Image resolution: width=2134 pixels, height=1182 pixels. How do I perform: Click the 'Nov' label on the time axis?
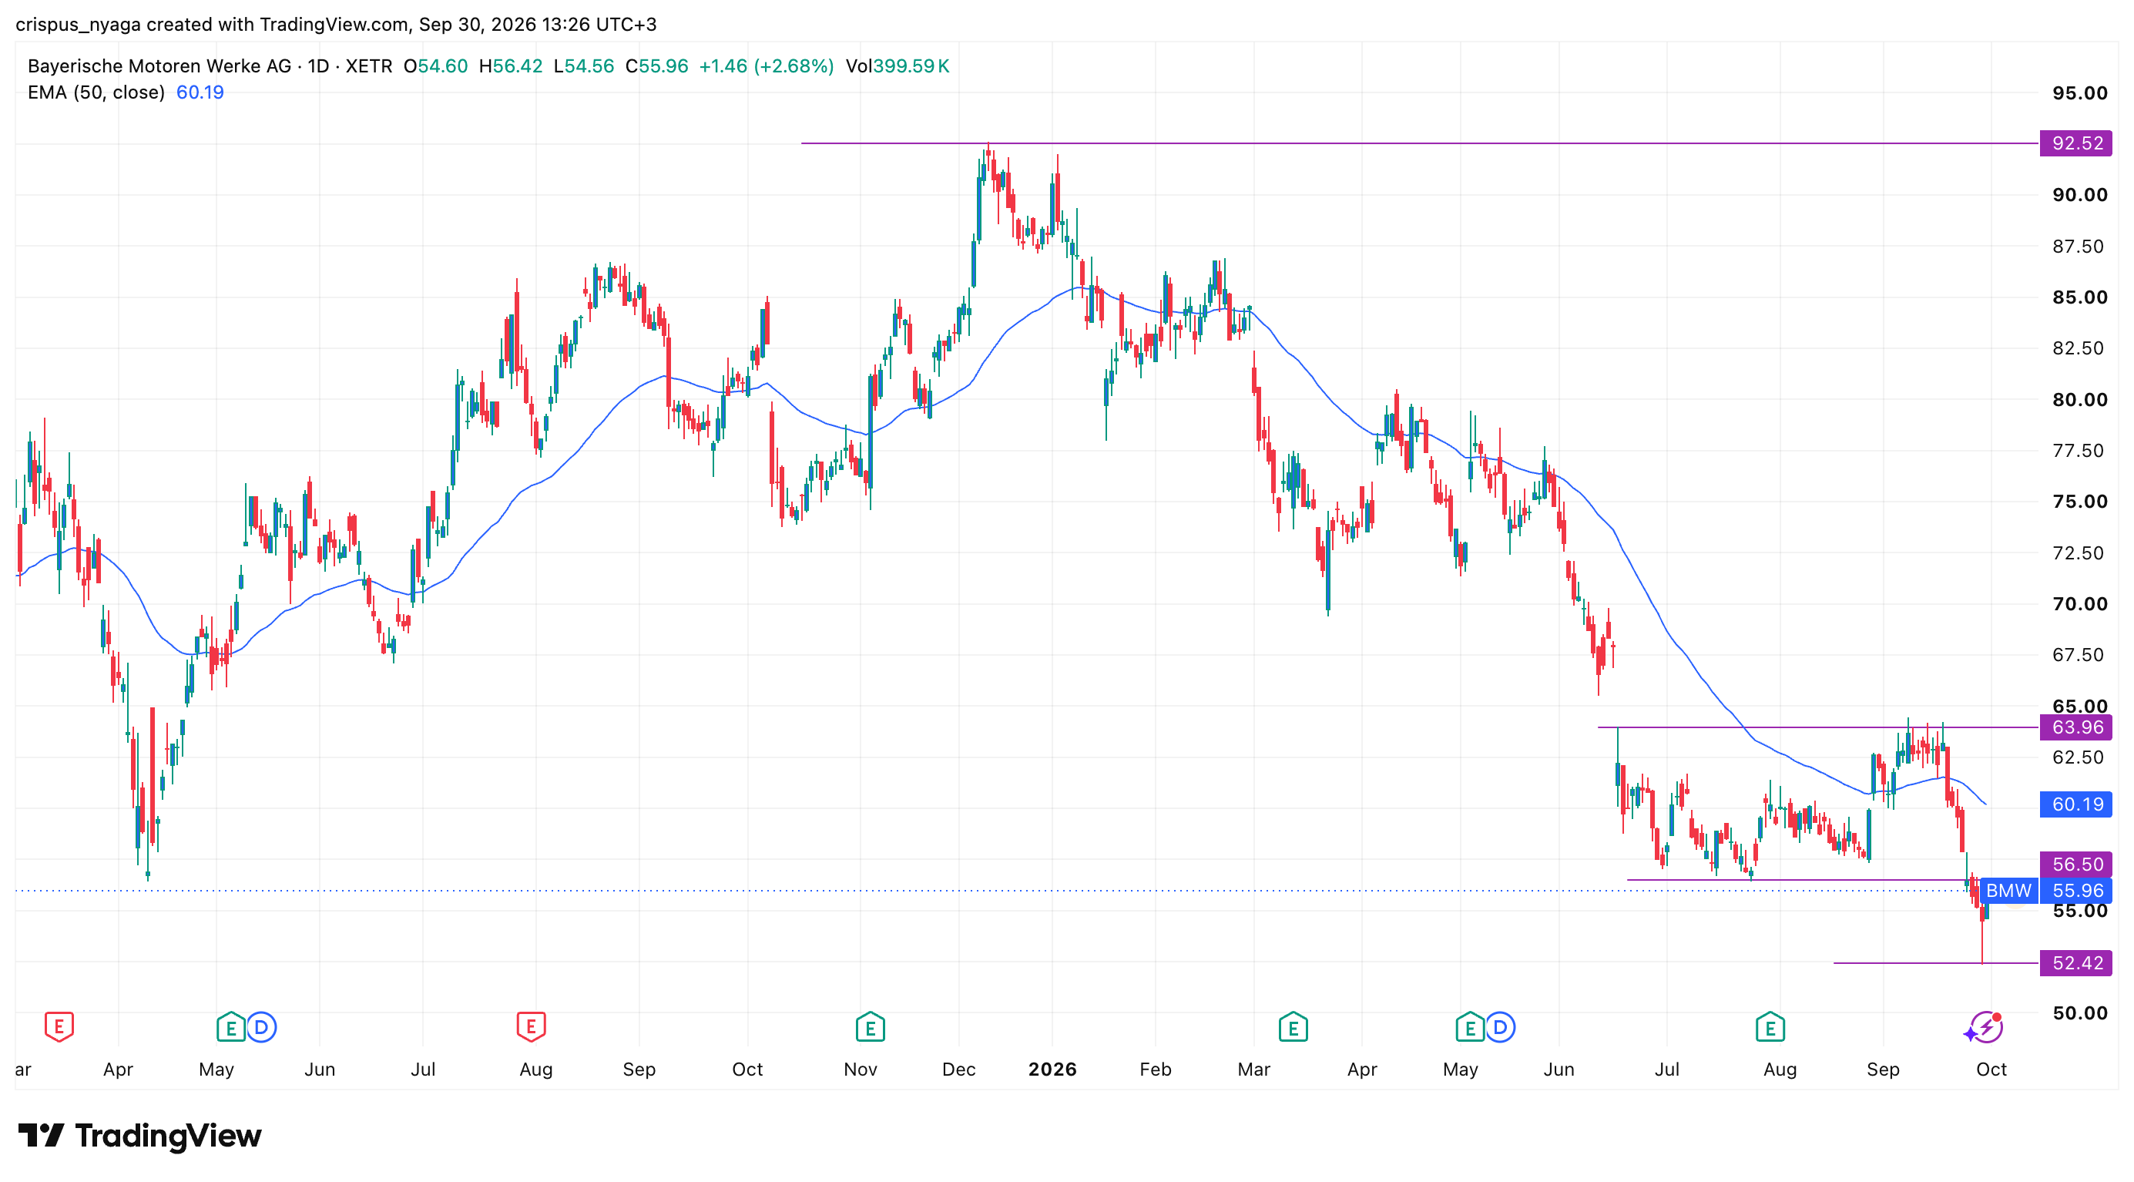860,1070
